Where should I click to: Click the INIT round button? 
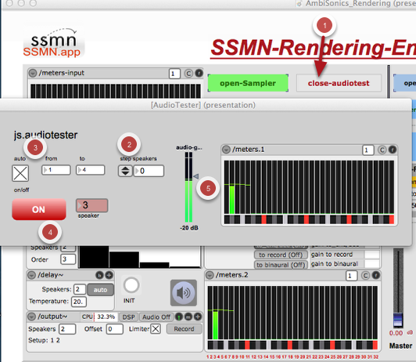point(131,285)
